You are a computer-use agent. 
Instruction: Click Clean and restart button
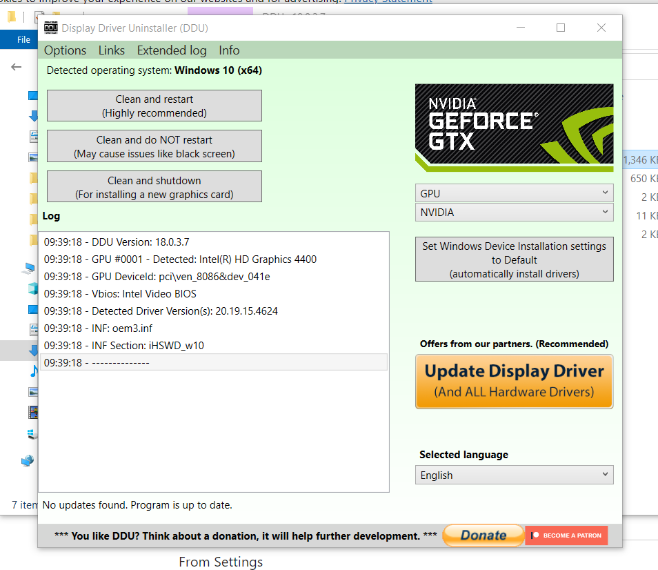(154, 106)
